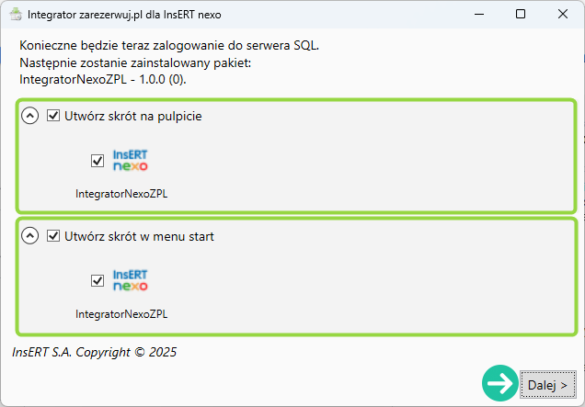Collapse the desktop shortcut section chevron
This screenshot has height=407, width=585.
30,116
